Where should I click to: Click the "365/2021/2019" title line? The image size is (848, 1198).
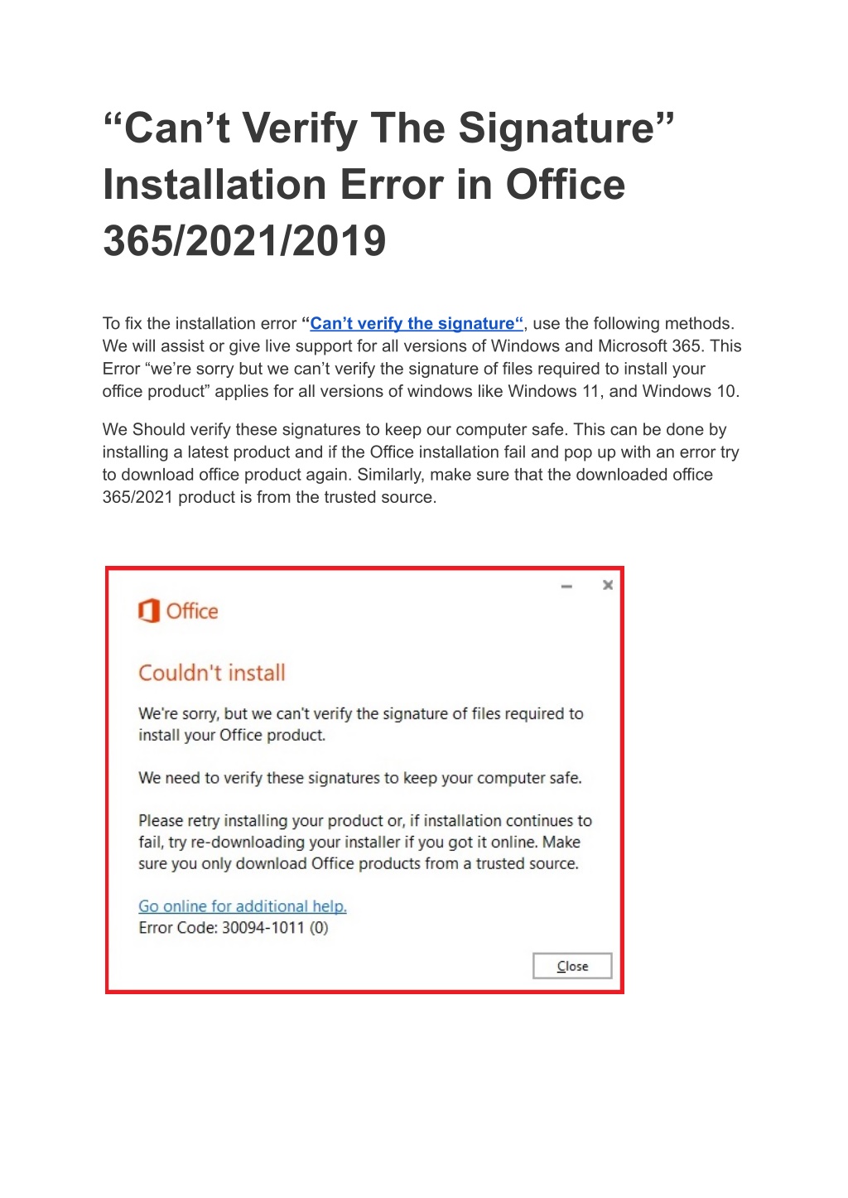(x=244, y=240)
